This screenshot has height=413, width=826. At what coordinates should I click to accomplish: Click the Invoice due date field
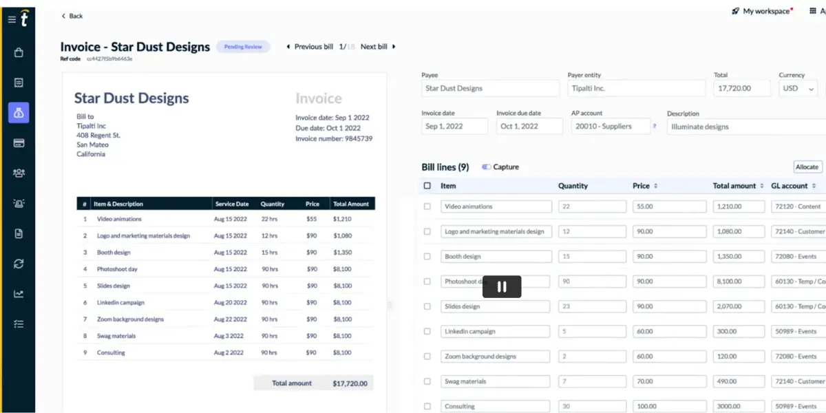[x=529, y=127]
